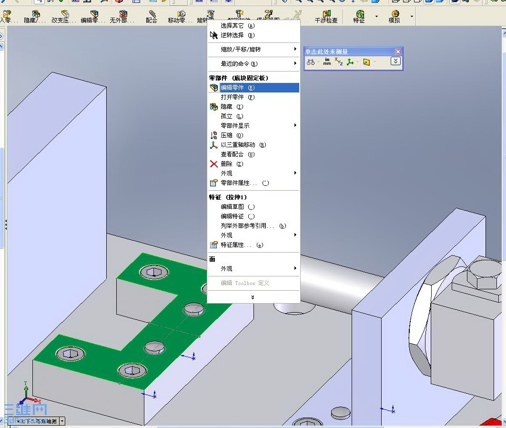Open Component Properties (零部件属性...)
Image resolution: width=506 pixels, height=428 pixels.
coord(253,183)
